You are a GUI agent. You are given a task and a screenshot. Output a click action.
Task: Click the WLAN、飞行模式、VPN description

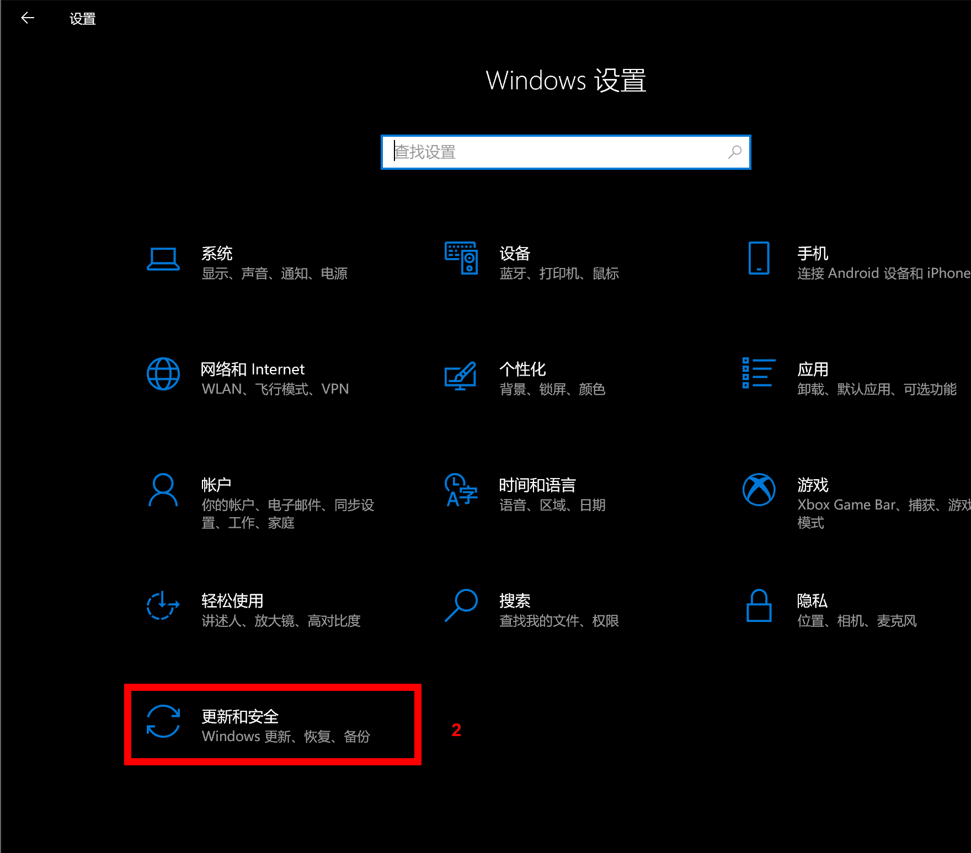tap(275, 389)
